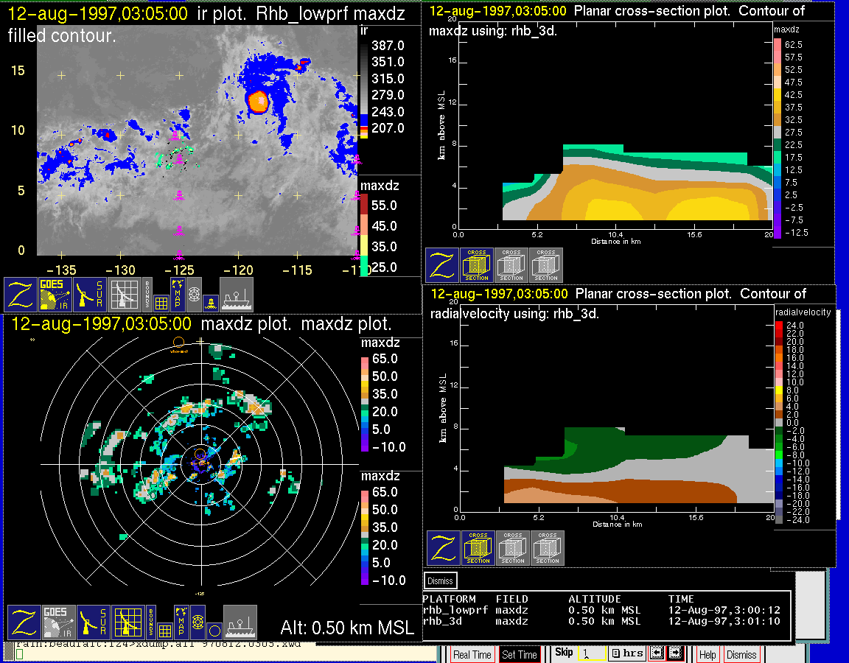
Task: Click the SUR radar icon in the IR plot toolbar
Action: 91,294
